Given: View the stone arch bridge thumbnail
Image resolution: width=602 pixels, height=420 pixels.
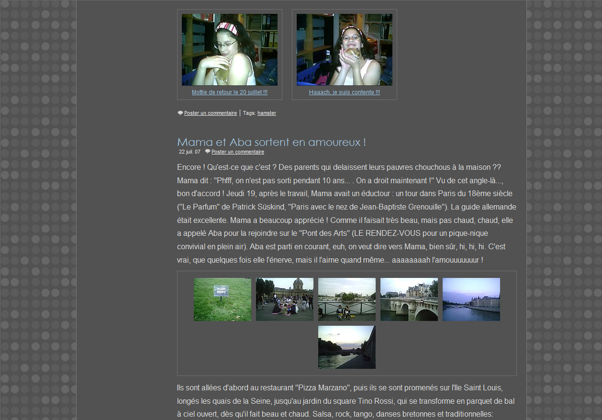Looking at the screenshot, I should tap(409, 299).
